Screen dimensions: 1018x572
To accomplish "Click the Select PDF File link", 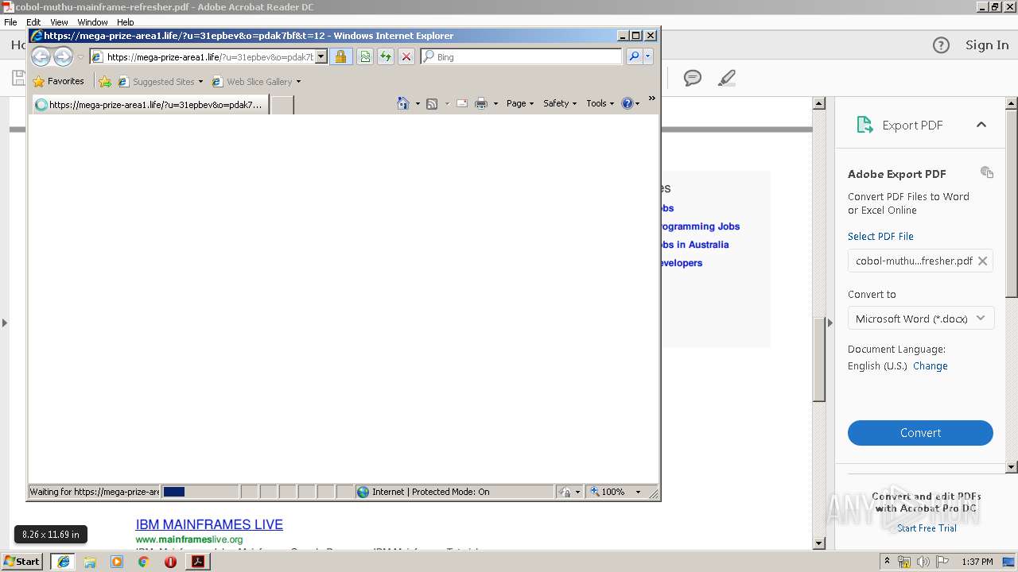I will 880,236.
